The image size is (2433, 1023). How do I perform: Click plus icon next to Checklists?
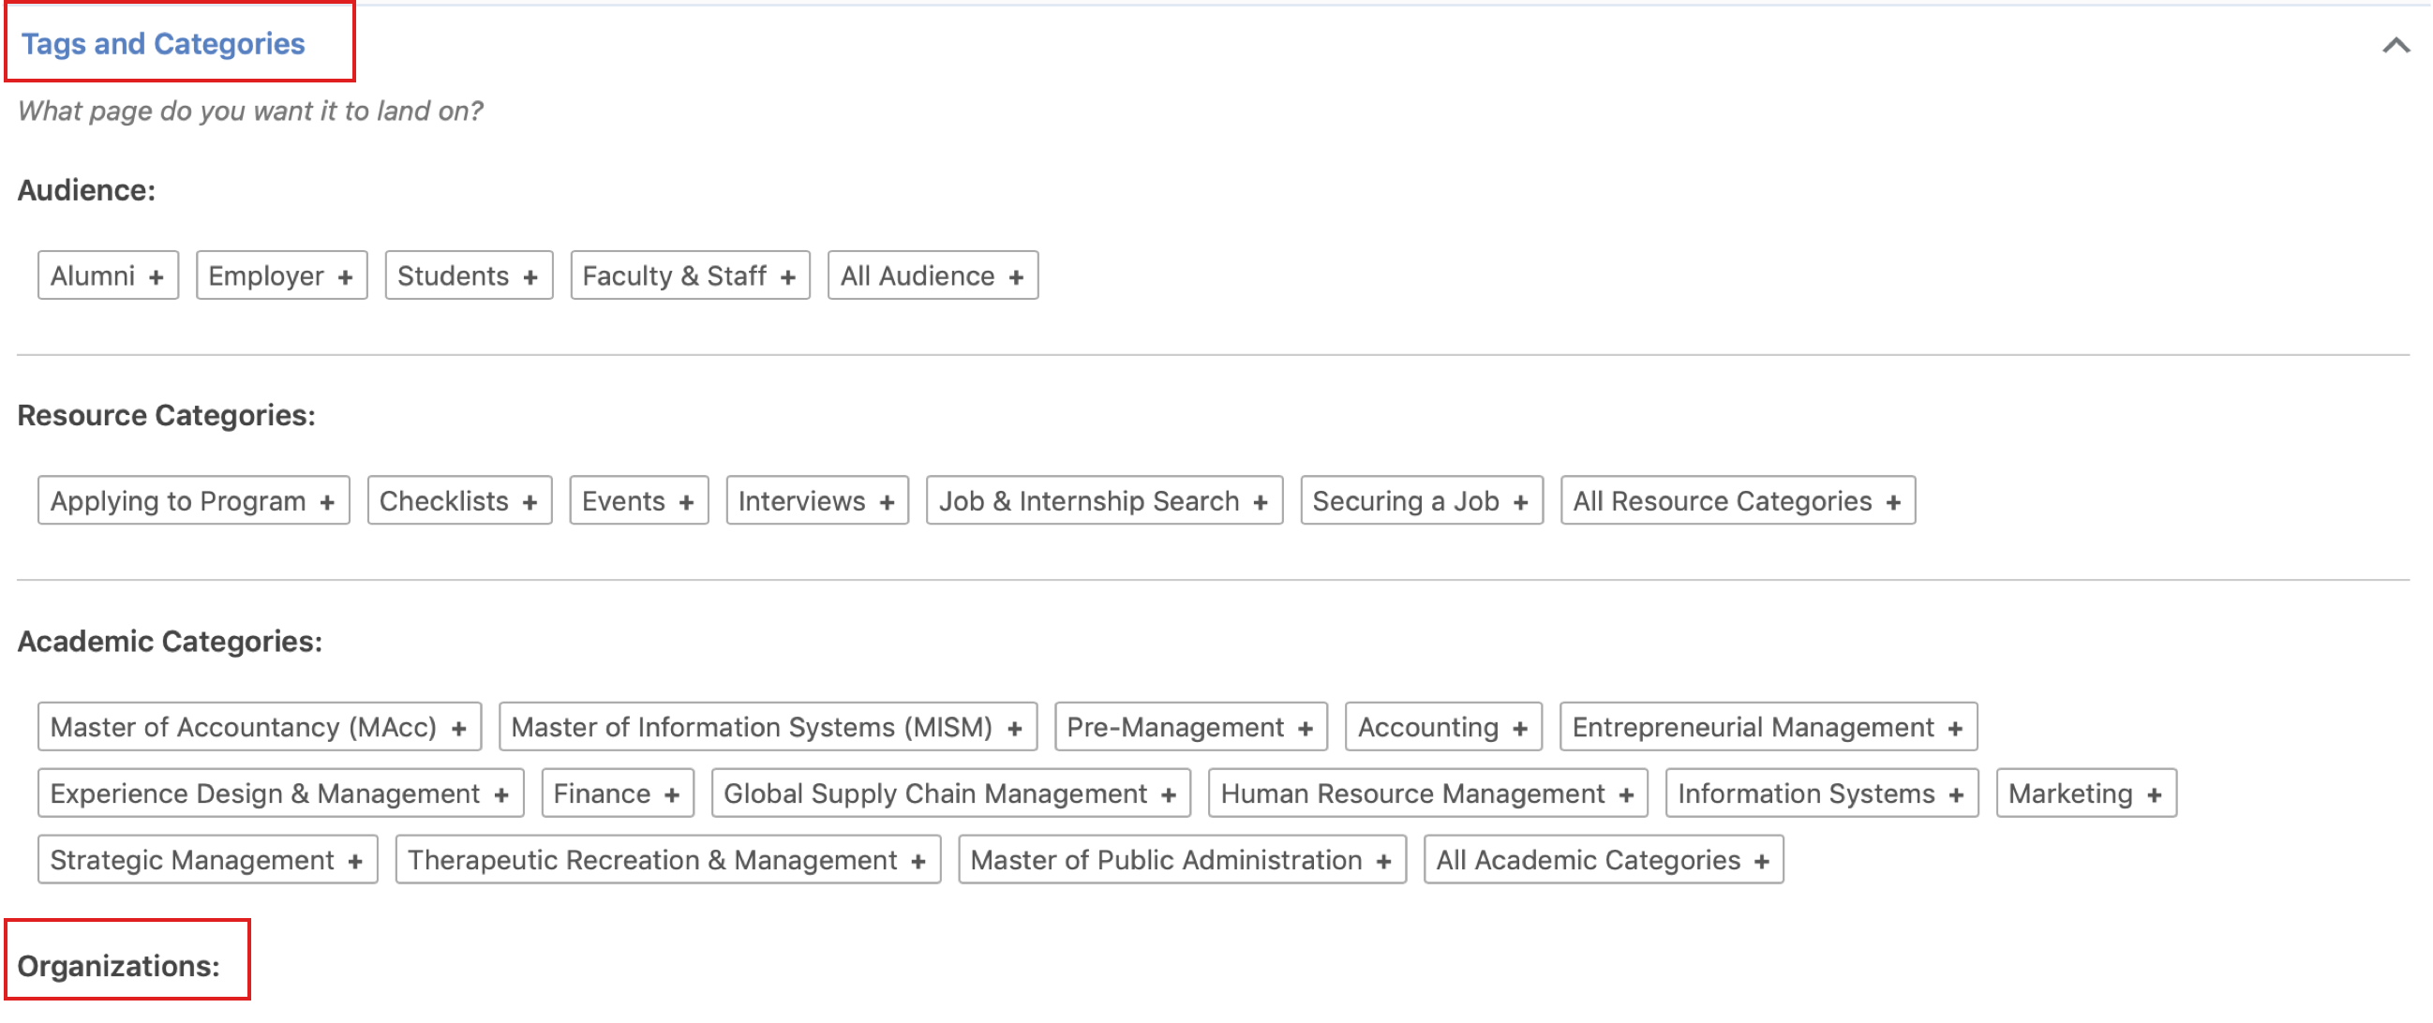pyautogui.click(x=530, y=503)
